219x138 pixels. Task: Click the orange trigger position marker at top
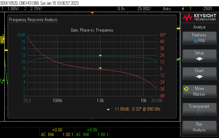92,13
